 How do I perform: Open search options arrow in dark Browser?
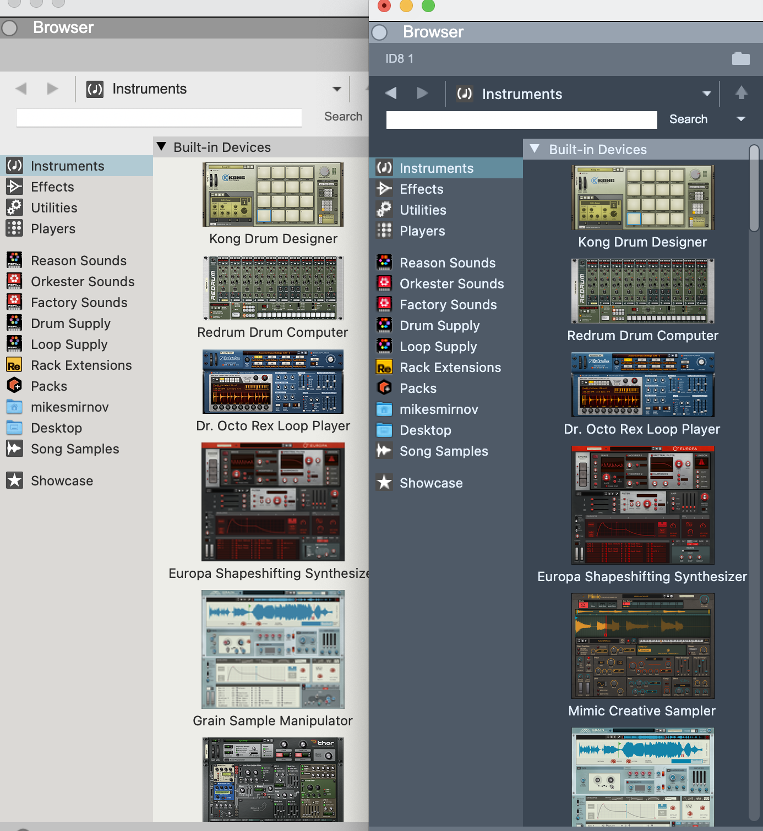click(741, 119)
